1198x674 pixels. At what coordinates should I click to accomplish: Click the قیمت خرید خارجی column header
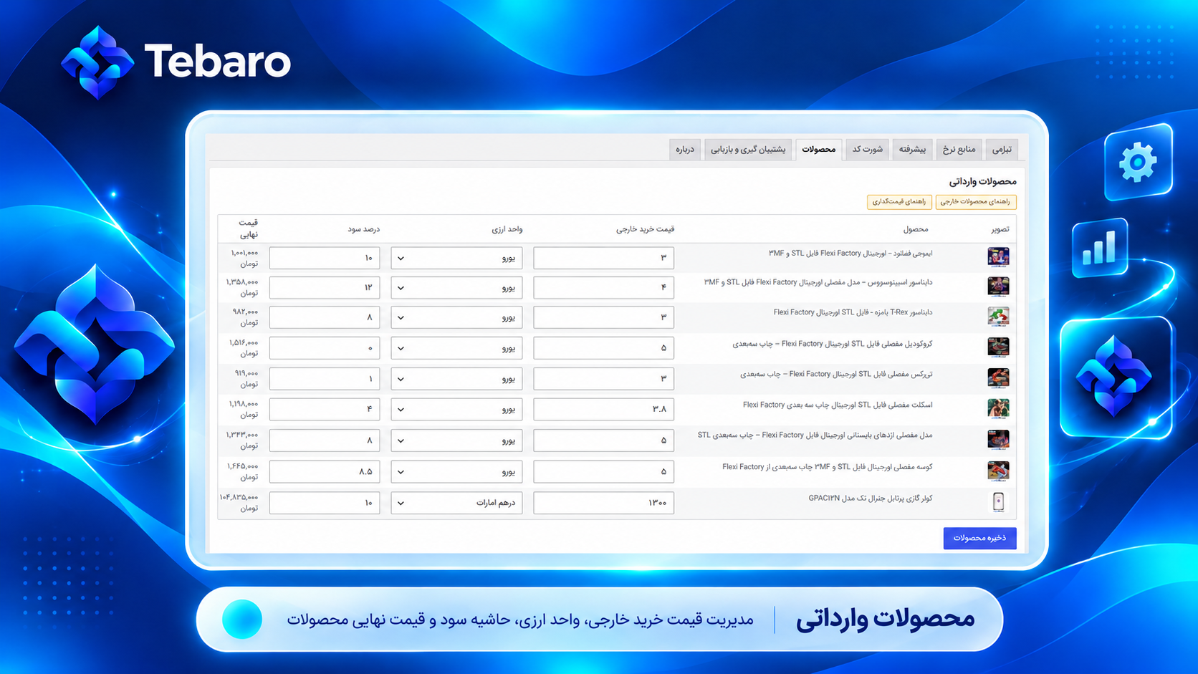click(x=645, y=229)
